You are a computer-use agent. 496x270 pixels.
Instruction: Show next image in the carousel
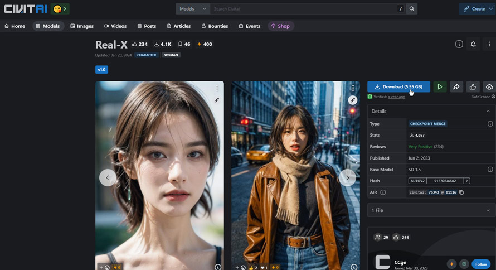point(347,177)
